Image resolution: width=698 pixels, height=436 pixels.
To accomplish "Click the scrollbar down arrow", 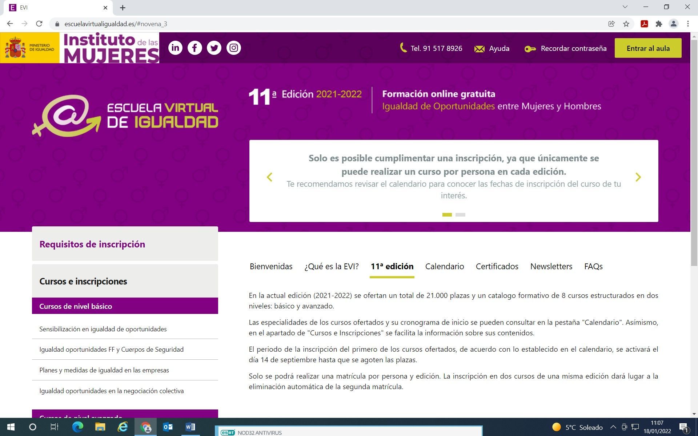I will coord(694,414).
